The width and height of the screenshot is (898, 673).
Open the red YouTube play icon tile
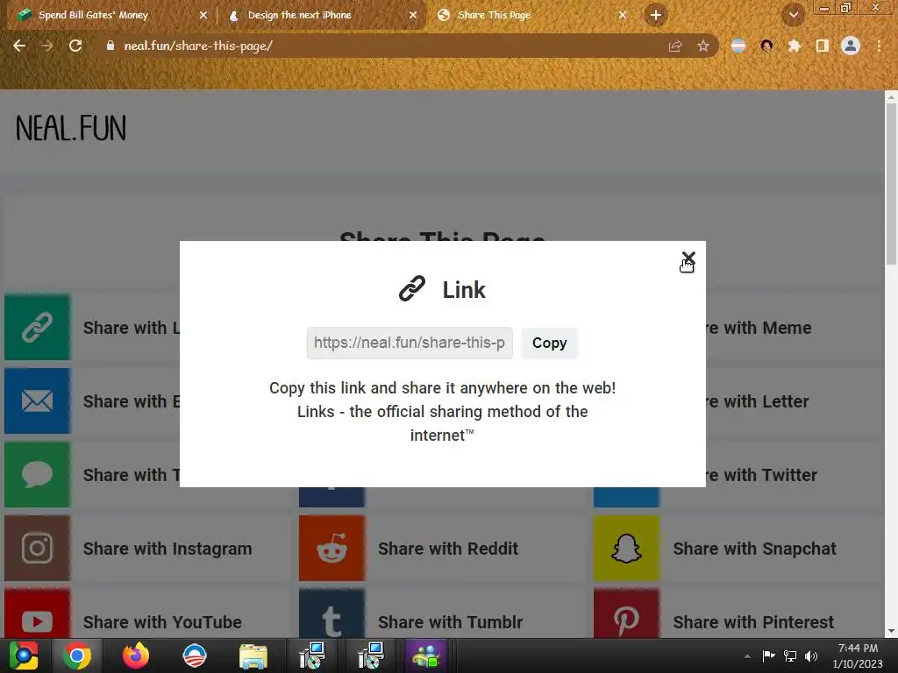tap(37, 613)
